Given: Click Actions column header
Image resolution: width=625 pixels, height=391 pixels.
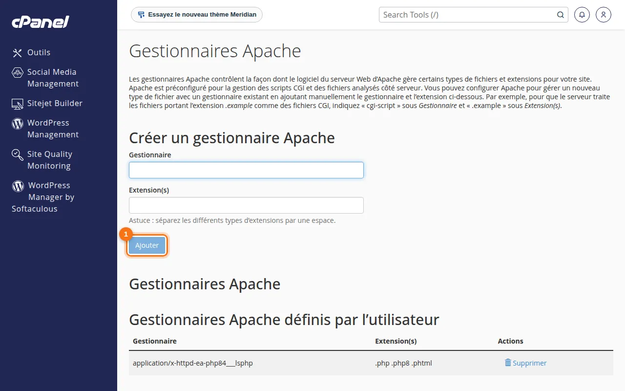Looking at the screenshot, I should pos(511,341).
